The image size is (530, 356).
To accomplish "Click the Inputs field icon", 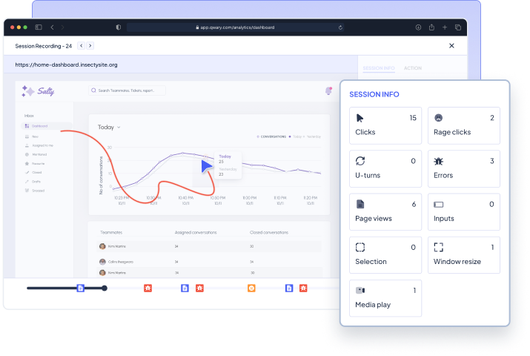I will (x=438, y=205).
